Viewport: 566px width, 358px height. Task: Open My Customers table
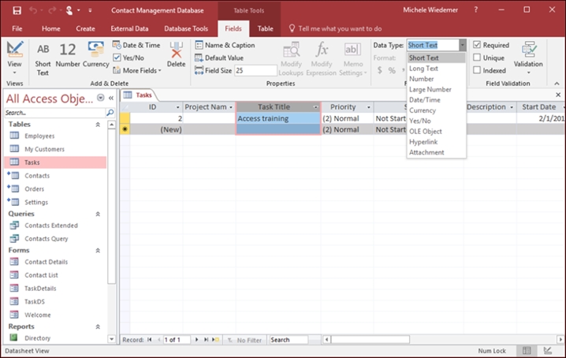[44, 149]
